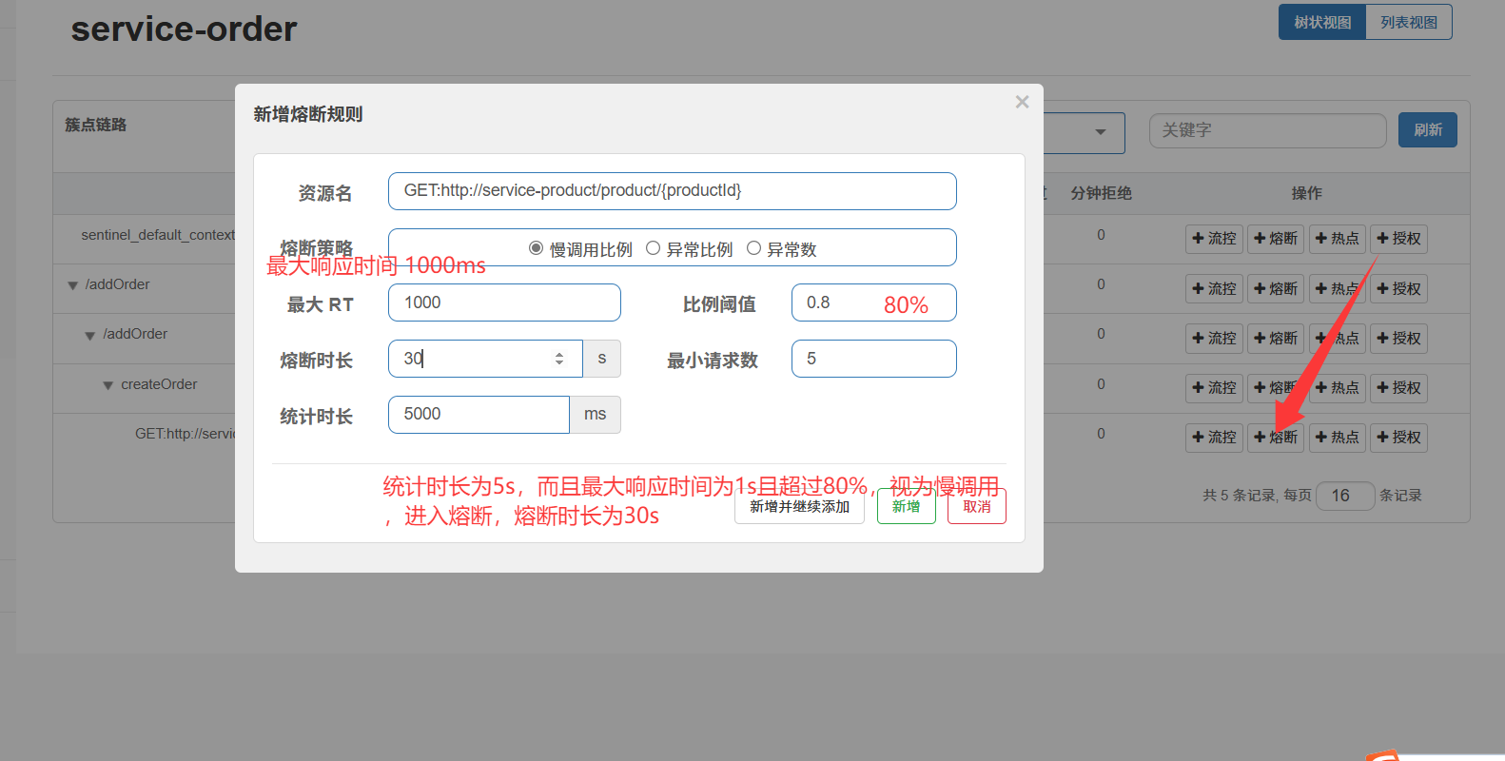
Task: Click the red 取消 button
Action: click(976, 506)
